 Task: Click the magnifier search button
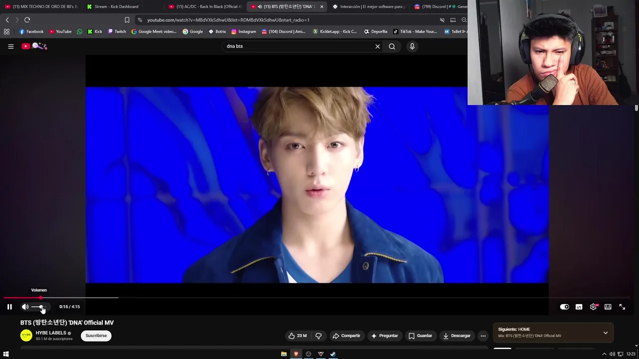point(392,46)
